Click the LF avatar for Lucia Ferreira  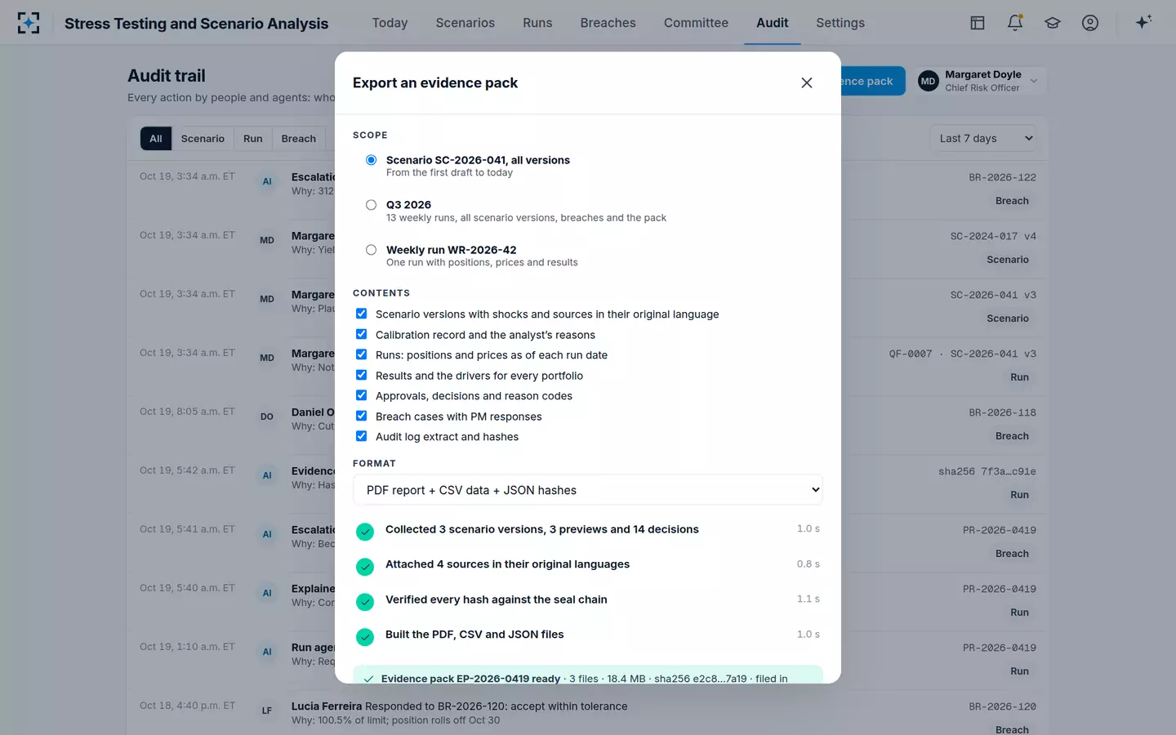click(267, 710)
